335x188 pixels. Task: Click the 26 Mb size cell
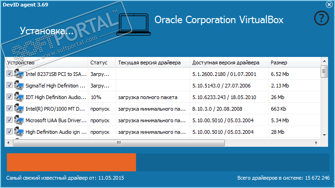(278, 97)
